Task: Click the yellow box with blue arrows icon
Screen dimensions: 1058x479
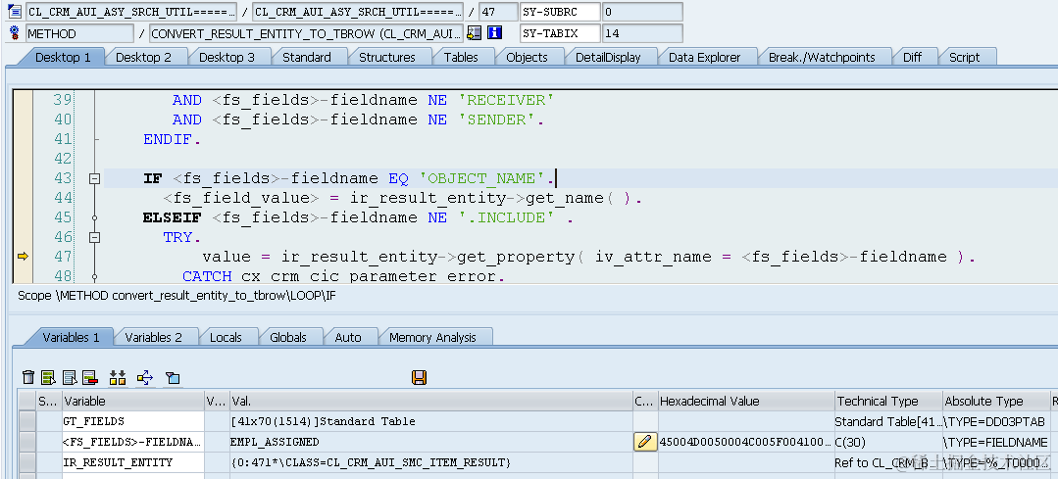Action: click(145, 377)
